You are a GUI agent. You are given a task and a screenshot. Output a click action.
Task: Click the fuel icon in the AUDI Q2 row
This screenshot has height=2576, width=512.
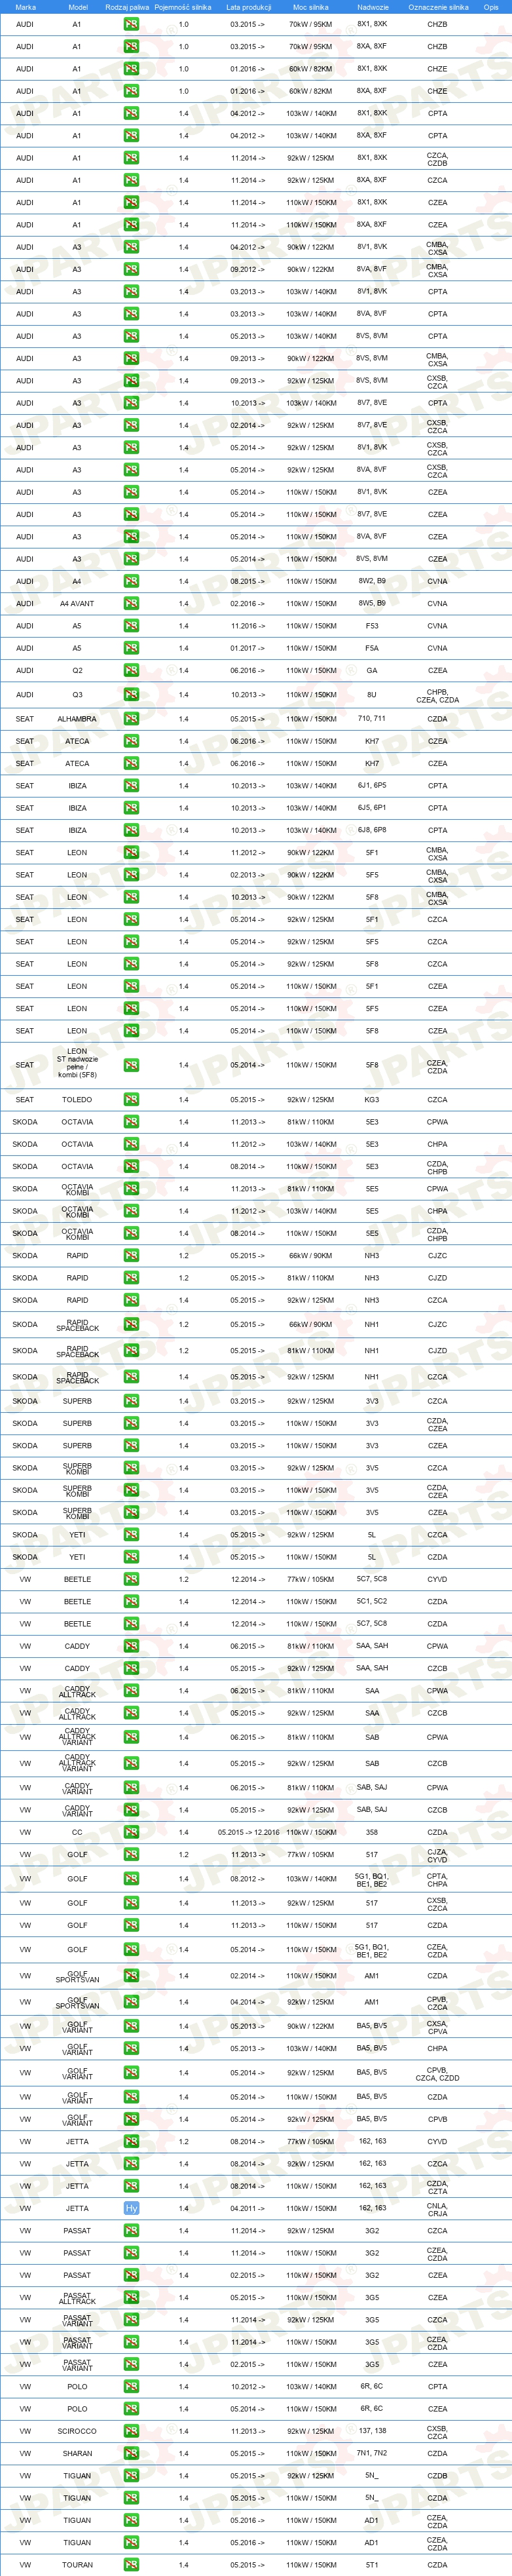tap(131, 670)
